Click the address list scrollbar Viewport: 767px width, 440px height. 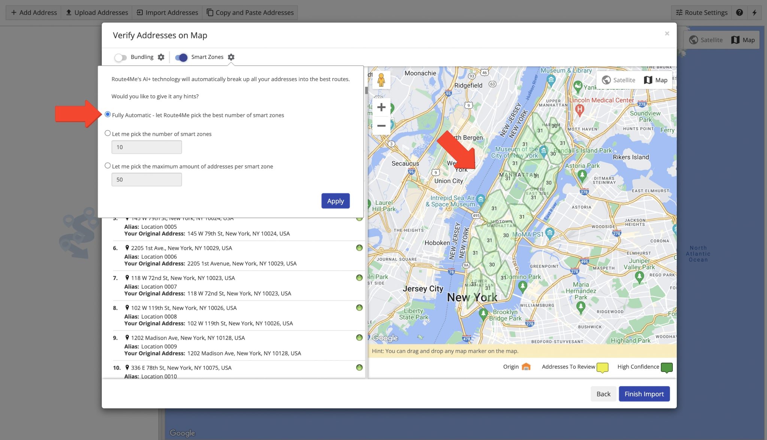pyautogui.click(x=366, y=90)
